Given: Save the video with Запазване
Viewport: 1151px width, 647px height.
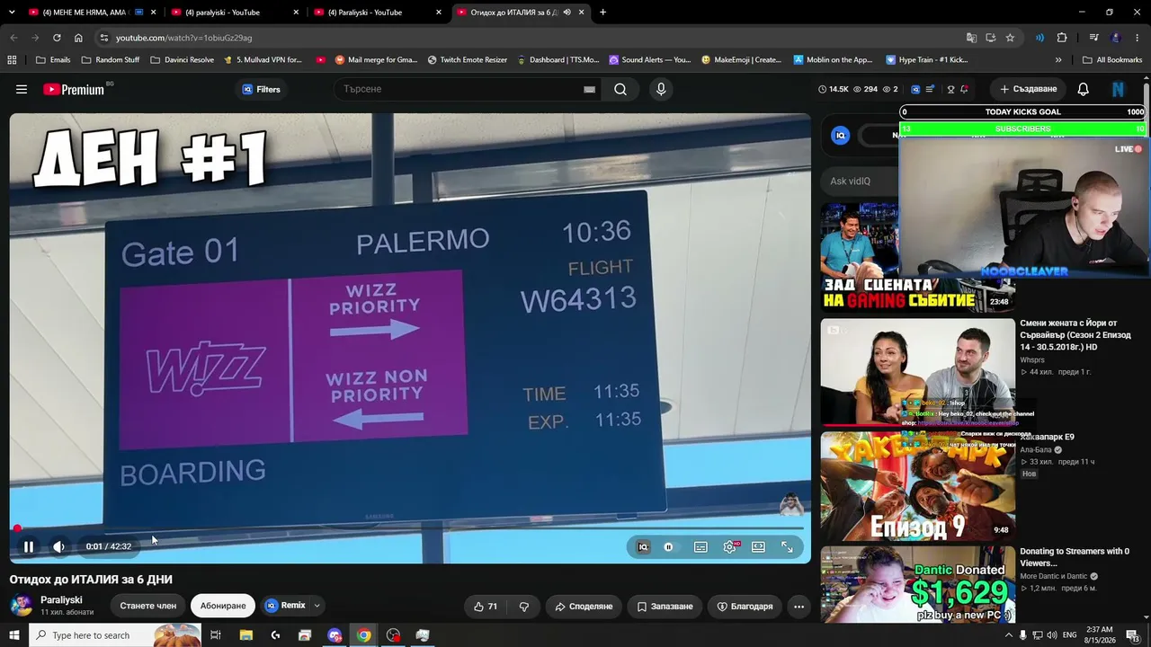Looking at the screenshot, I should tap(665, 607).
